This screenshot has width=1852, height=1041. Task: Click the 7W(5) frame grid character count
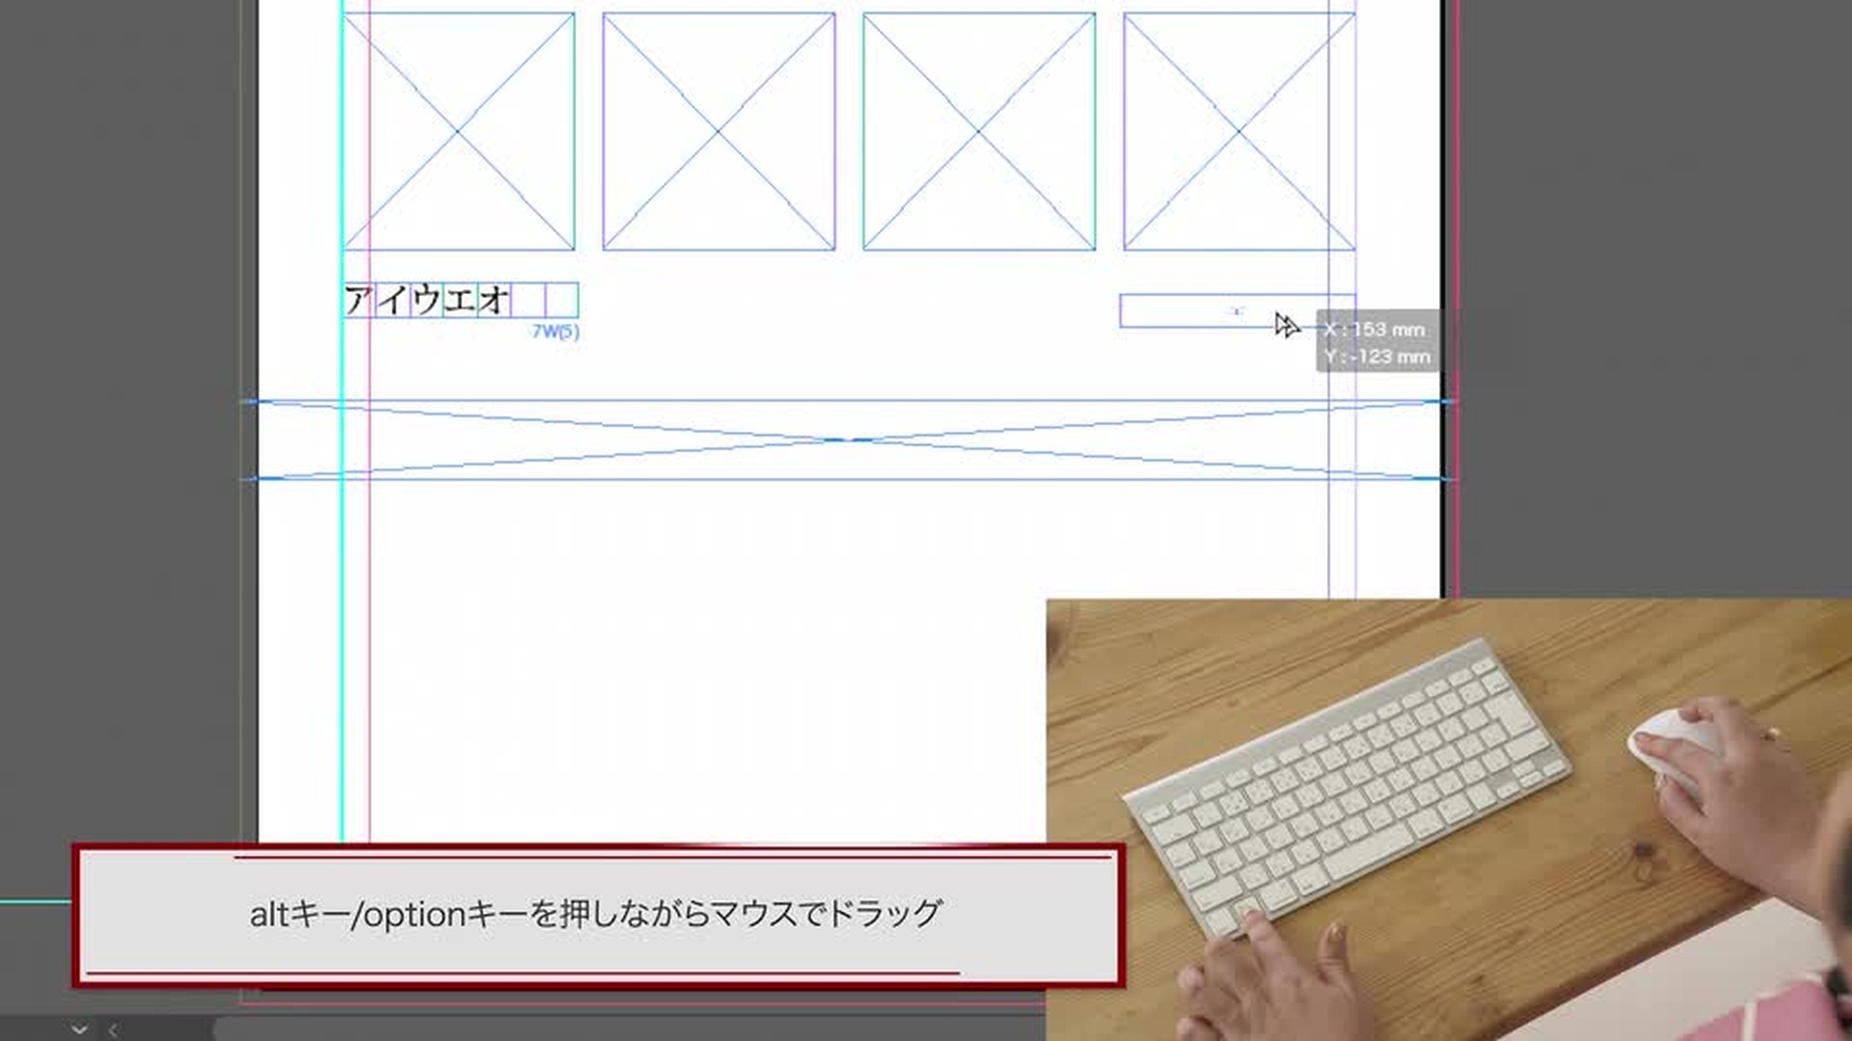(x=556, y=332)
